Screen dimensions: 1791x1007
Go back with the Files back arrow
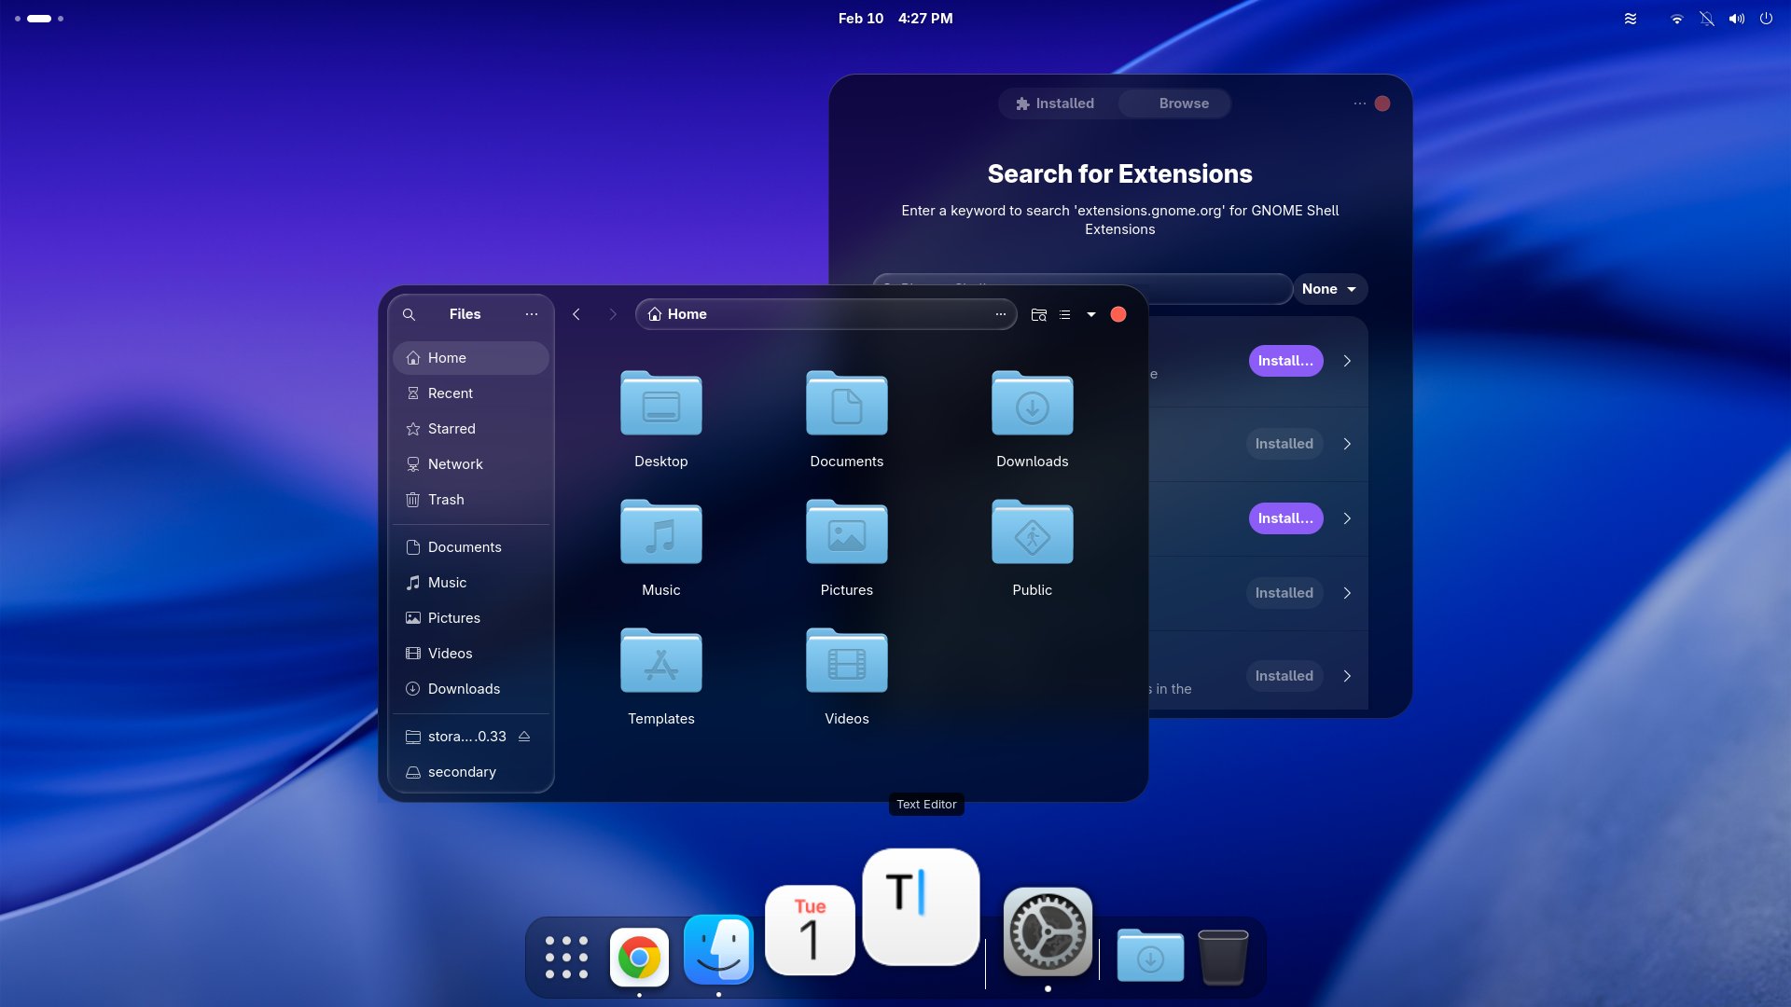pos(576,314)
